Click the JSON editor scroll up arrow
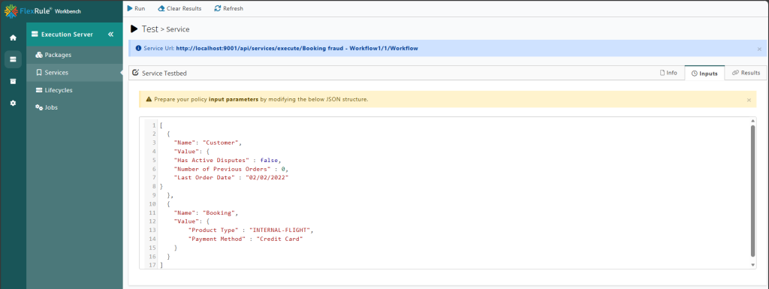769x289 pixels. [752, 121]
